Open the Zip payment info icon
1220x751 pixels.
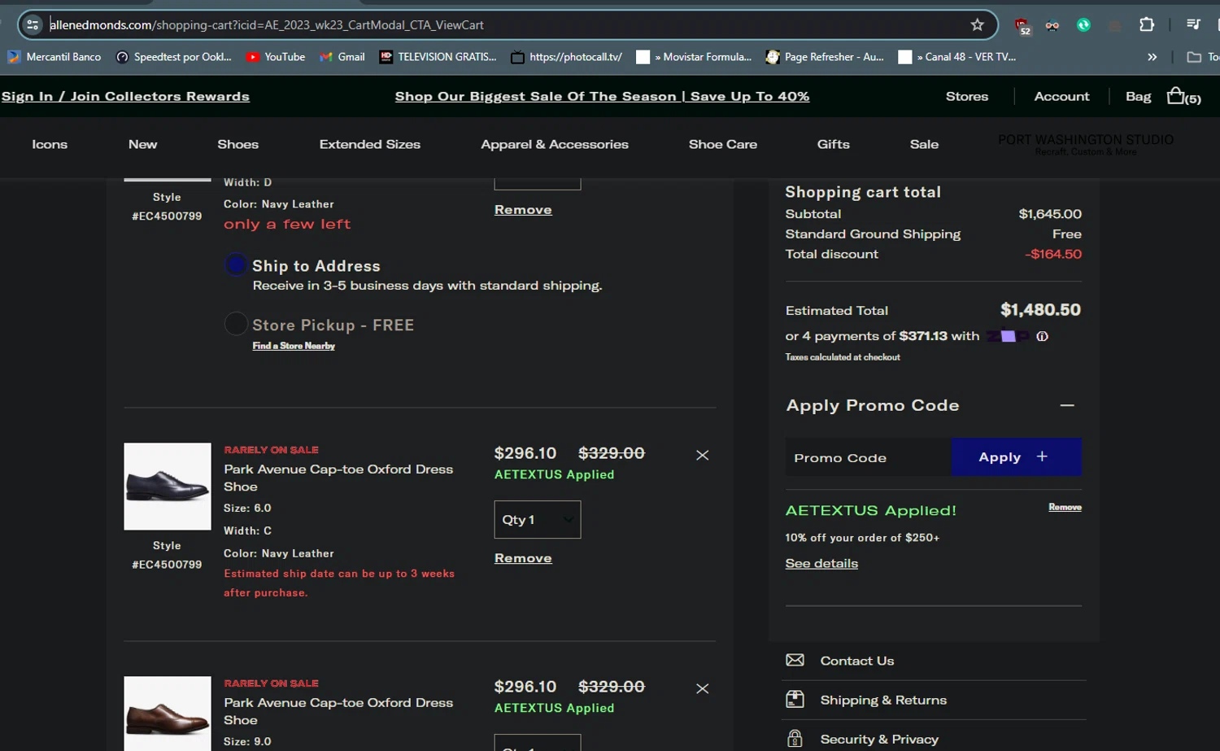point(1042,336)
